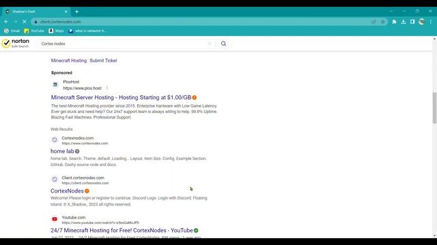This screenshot has width=437, height=245.
Task: Click orange rating badge beside CortexNodes
Action: [x=87, y=191]
